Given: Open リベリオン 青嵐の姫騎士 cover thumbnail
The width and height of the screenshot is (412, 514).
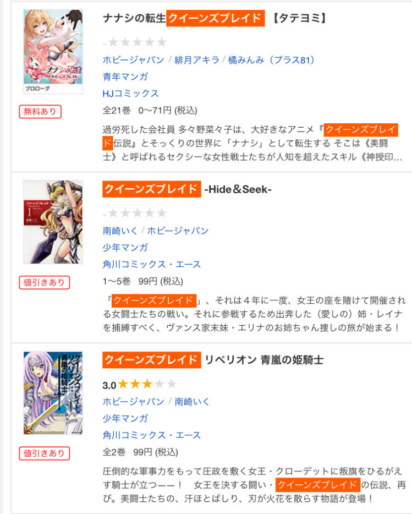Looking at the screenshot, I should point(53,393).
